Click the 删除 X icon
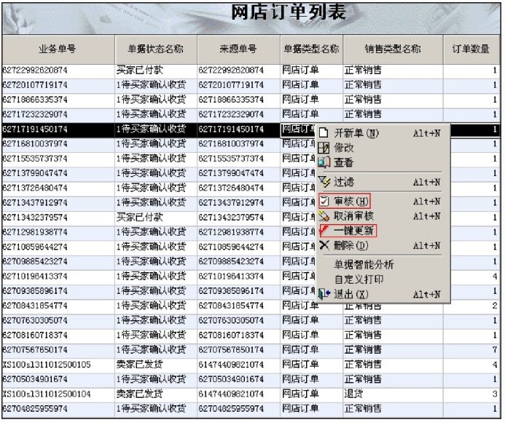Viewport: 505px width, 422px height. (x=324, y=245)
